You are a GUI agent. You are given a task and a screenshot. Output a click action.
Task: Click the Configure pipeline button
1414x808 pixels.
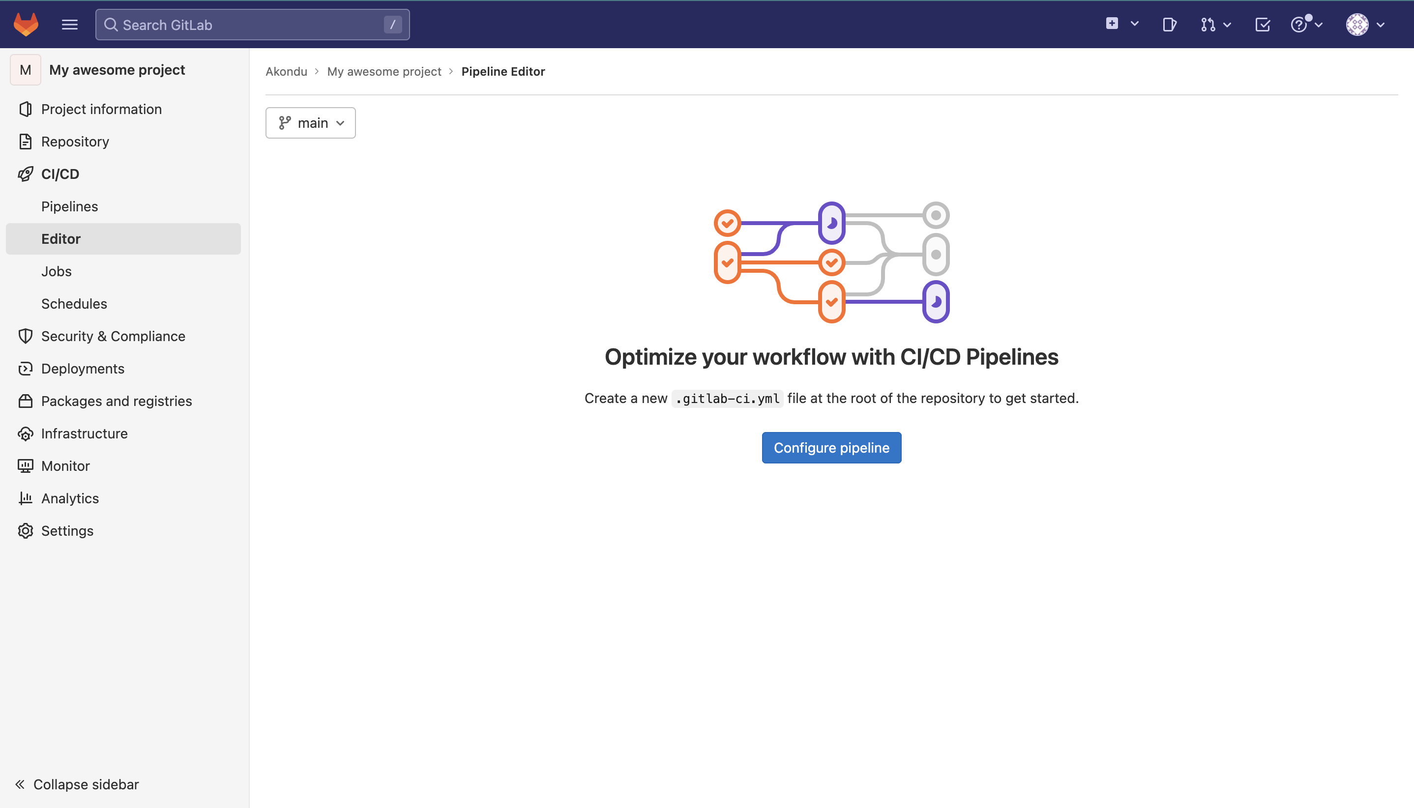pyautogui.click(x=831, y=447)
